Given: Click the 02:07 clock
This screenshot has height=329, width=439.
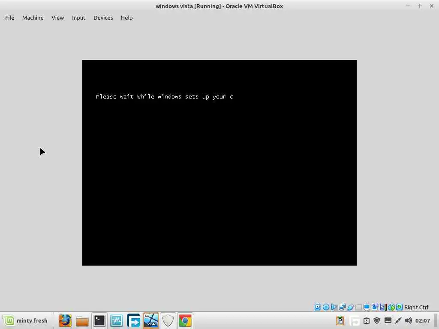Looking at the screenshot, I should (422, 320).
